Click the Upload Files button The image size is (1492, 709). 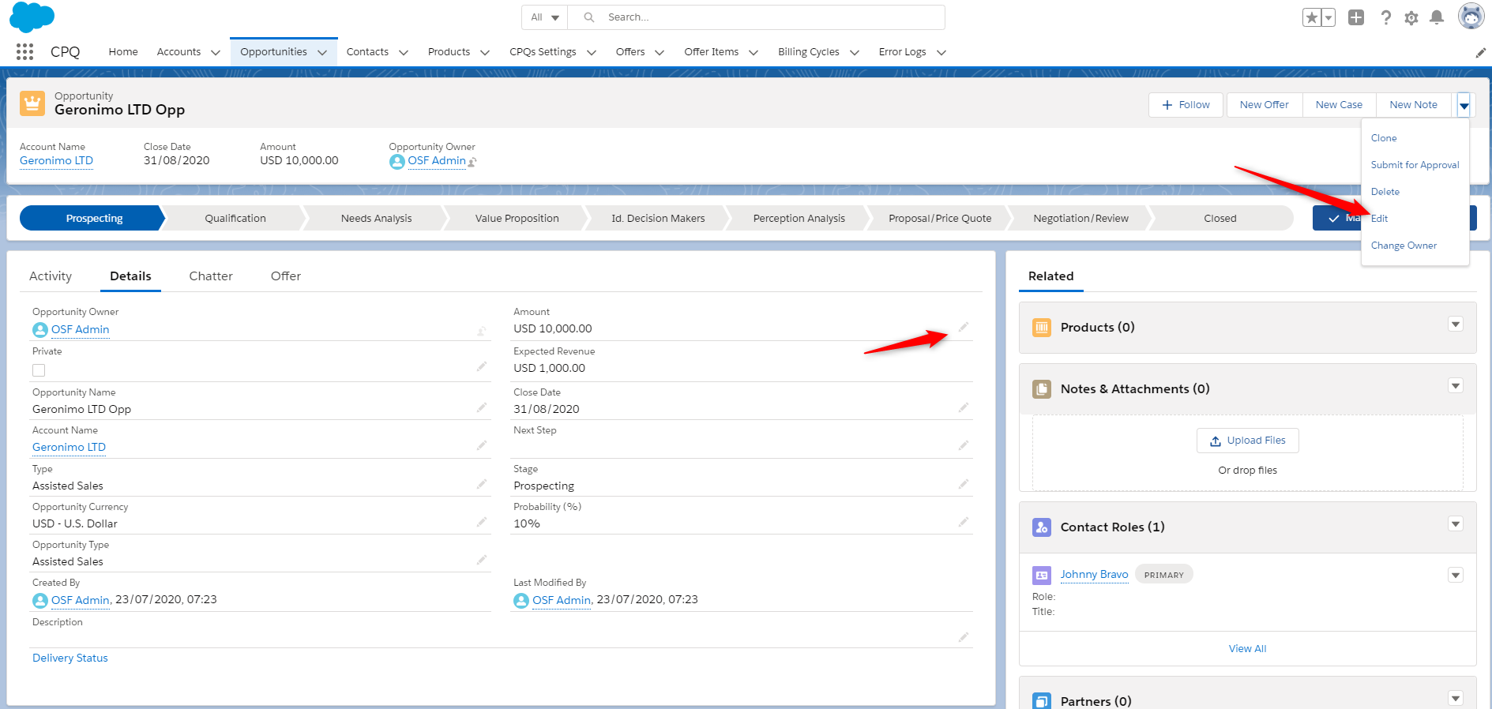click(x=1247, y=441)
